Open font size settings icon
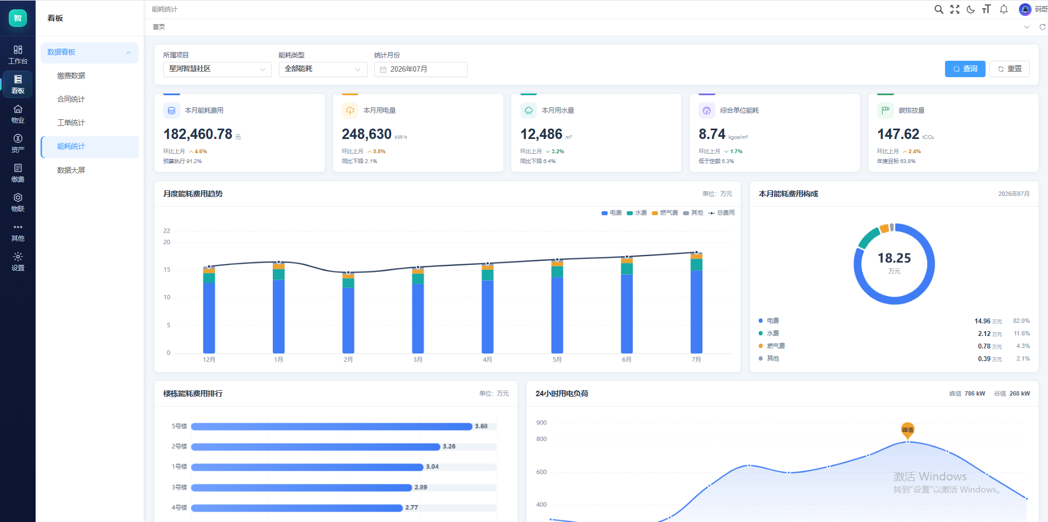The height and width of the screenshot is (522, 1048). click(987, 9)
